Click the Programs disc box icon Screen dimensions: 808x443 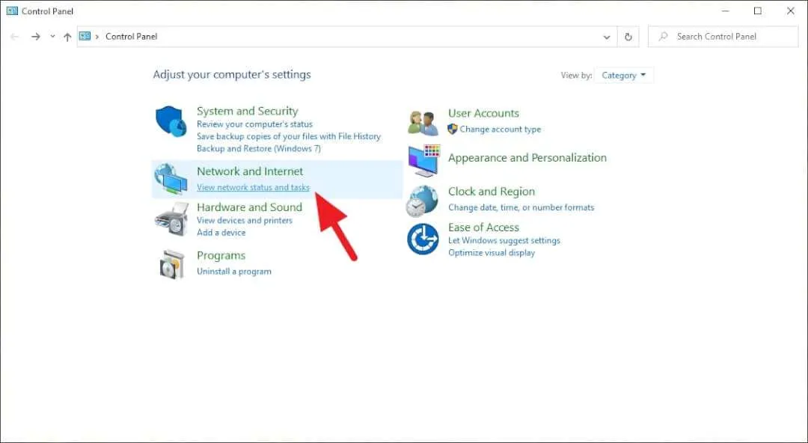click(x=172, y=265)
